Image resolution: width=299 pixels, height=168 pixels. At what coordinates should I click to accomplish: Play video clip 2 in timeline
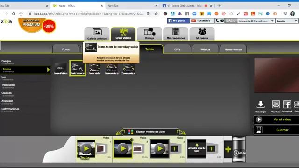(123, 148)
